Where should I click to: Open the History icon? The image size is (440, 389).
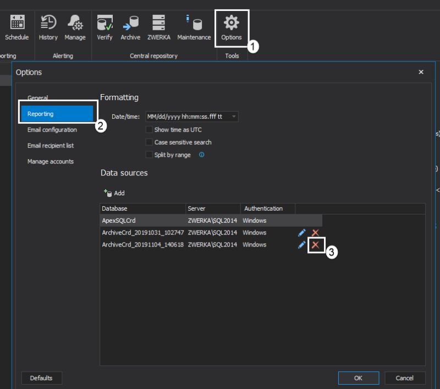pyautogui.click(x=47, y=24)
